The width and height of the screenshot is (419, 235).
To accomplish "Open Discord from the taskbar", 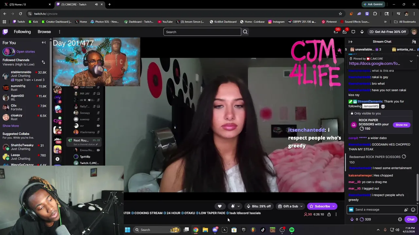I will coord(215,230).
